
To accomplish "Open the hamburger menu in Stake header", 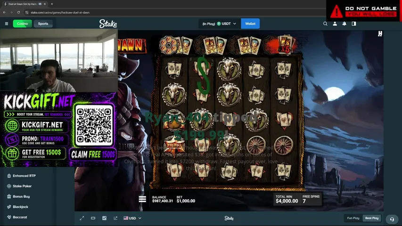I will tap(7, 24).
